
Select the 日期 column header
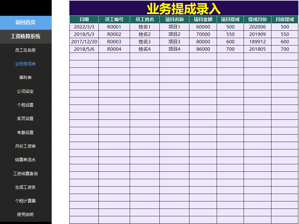[x=84, y=19]
